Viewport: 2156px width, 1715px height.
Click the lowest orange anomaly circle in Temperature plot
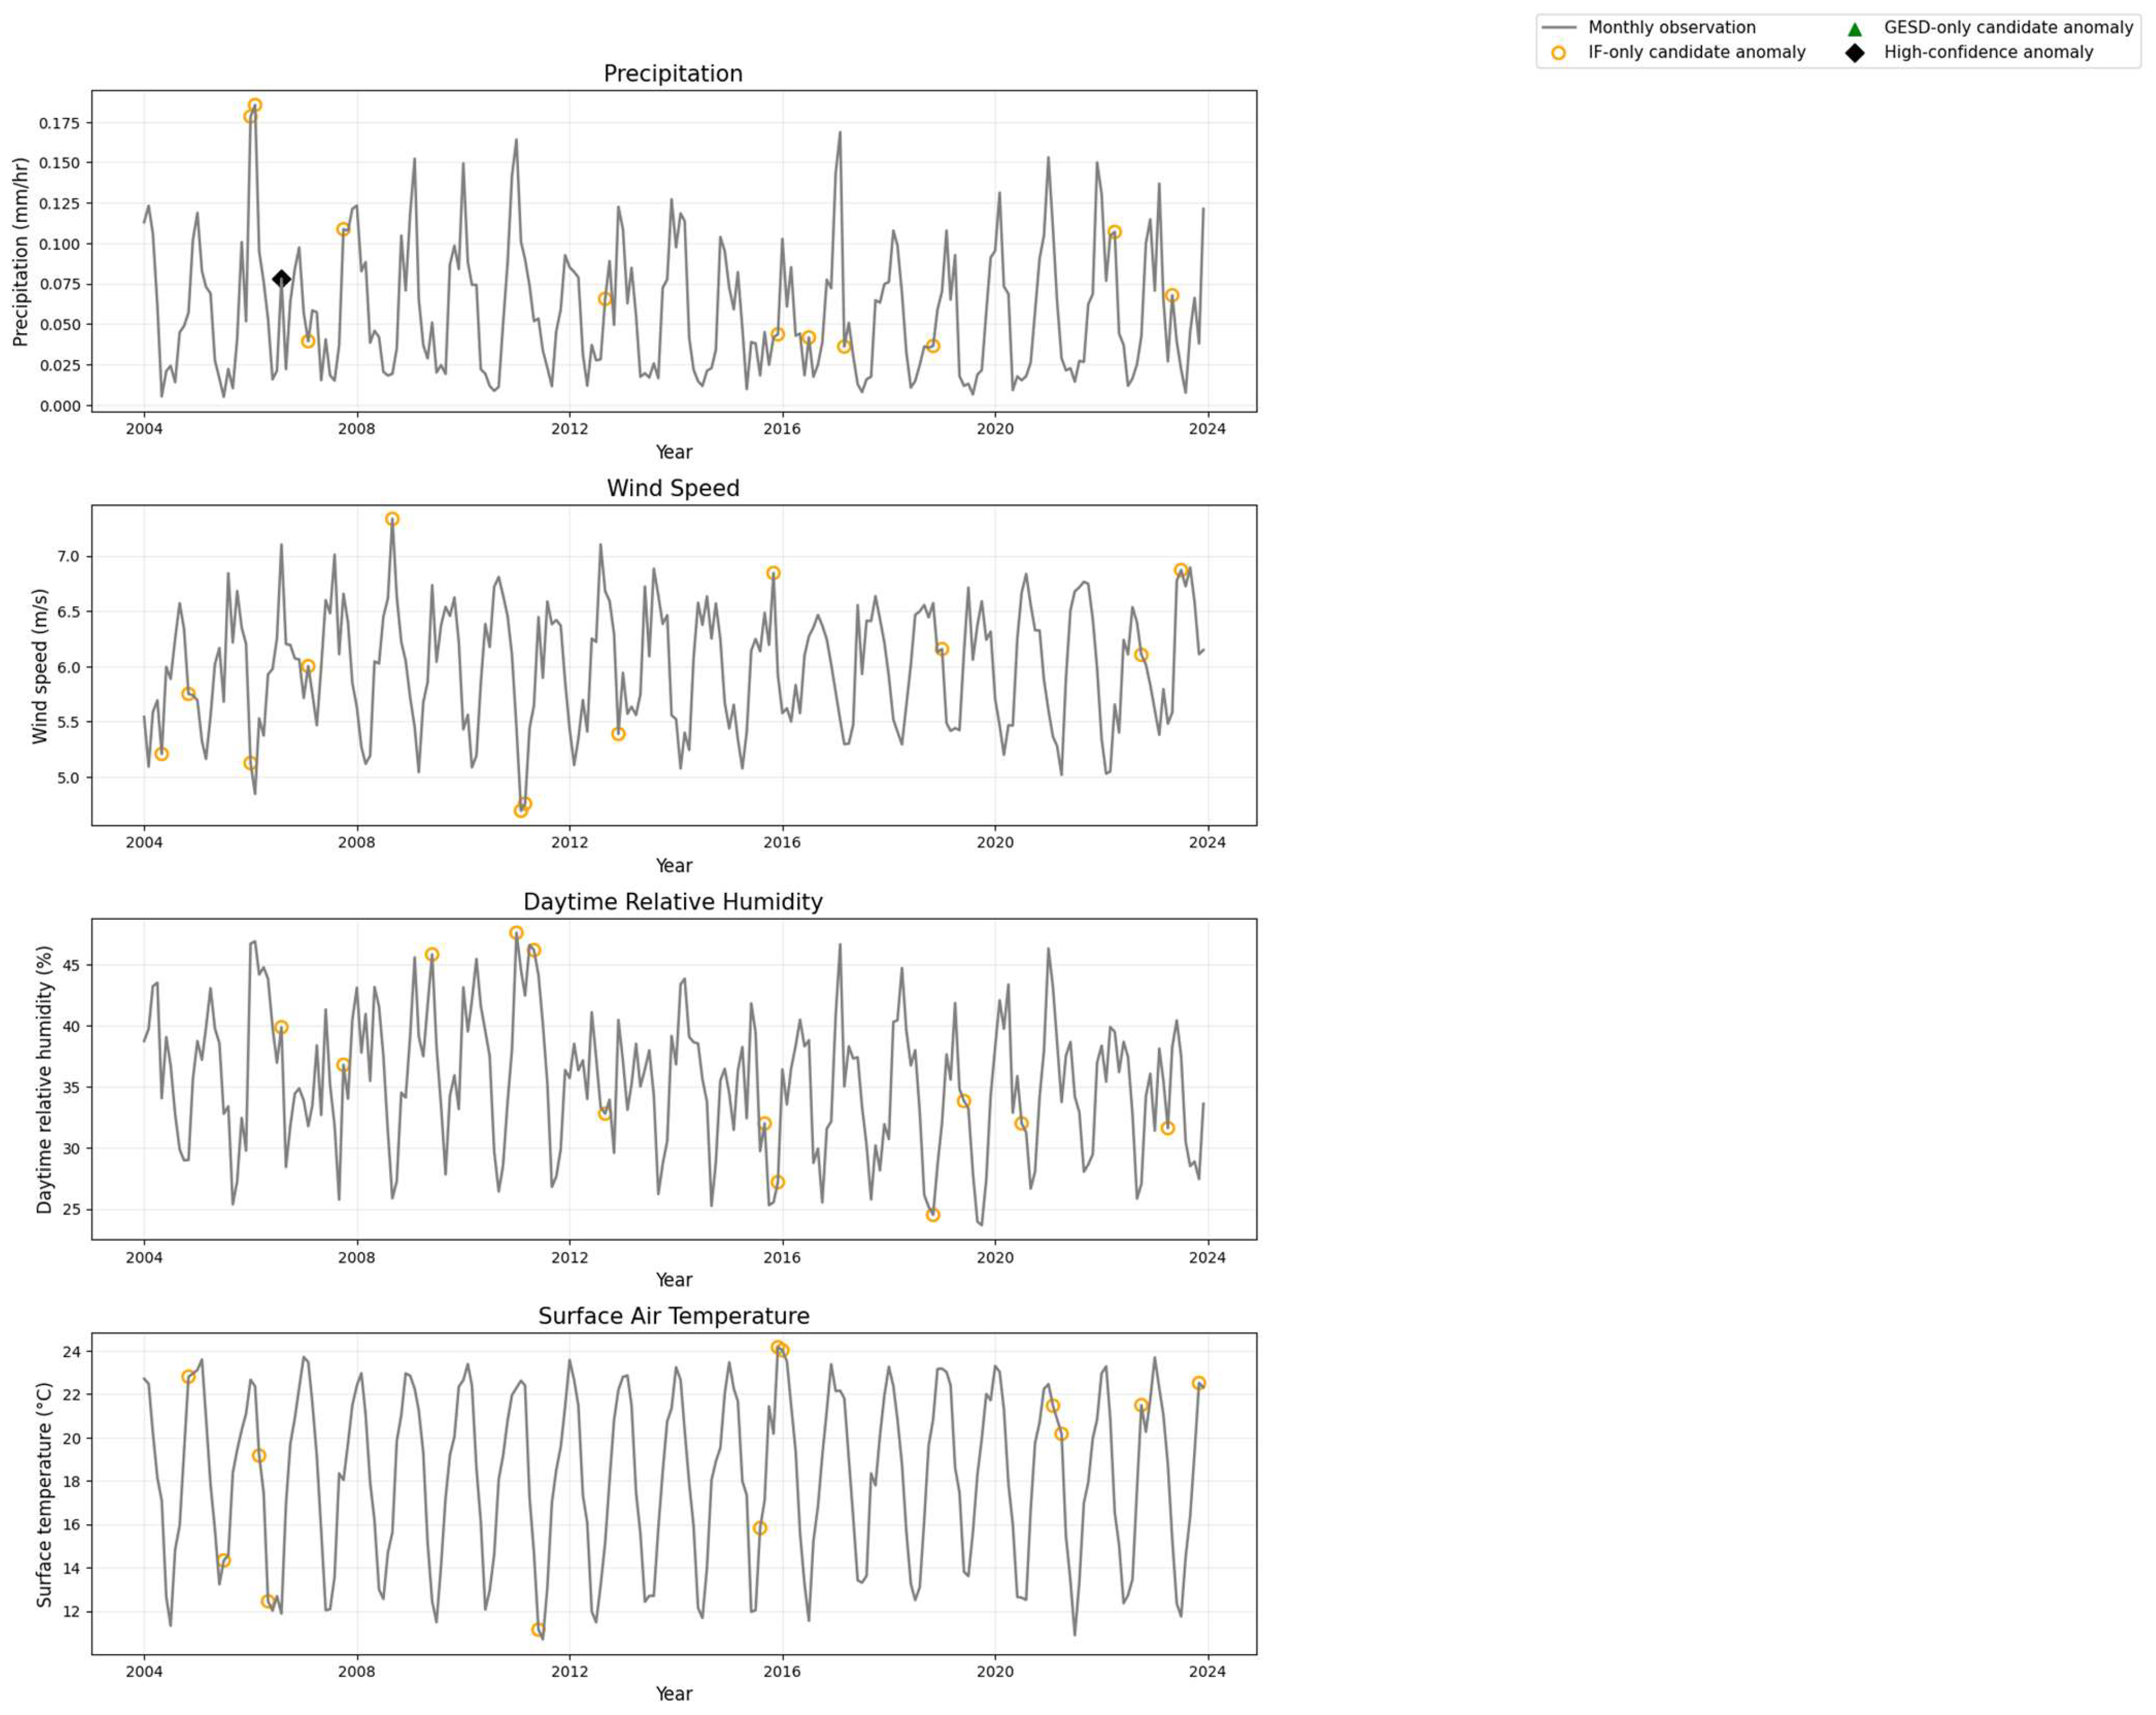[x=538, y=1630]
